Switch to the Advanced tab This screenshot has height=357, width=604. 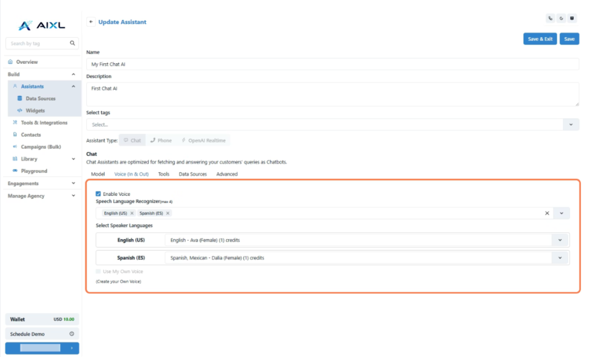[226, 174]
